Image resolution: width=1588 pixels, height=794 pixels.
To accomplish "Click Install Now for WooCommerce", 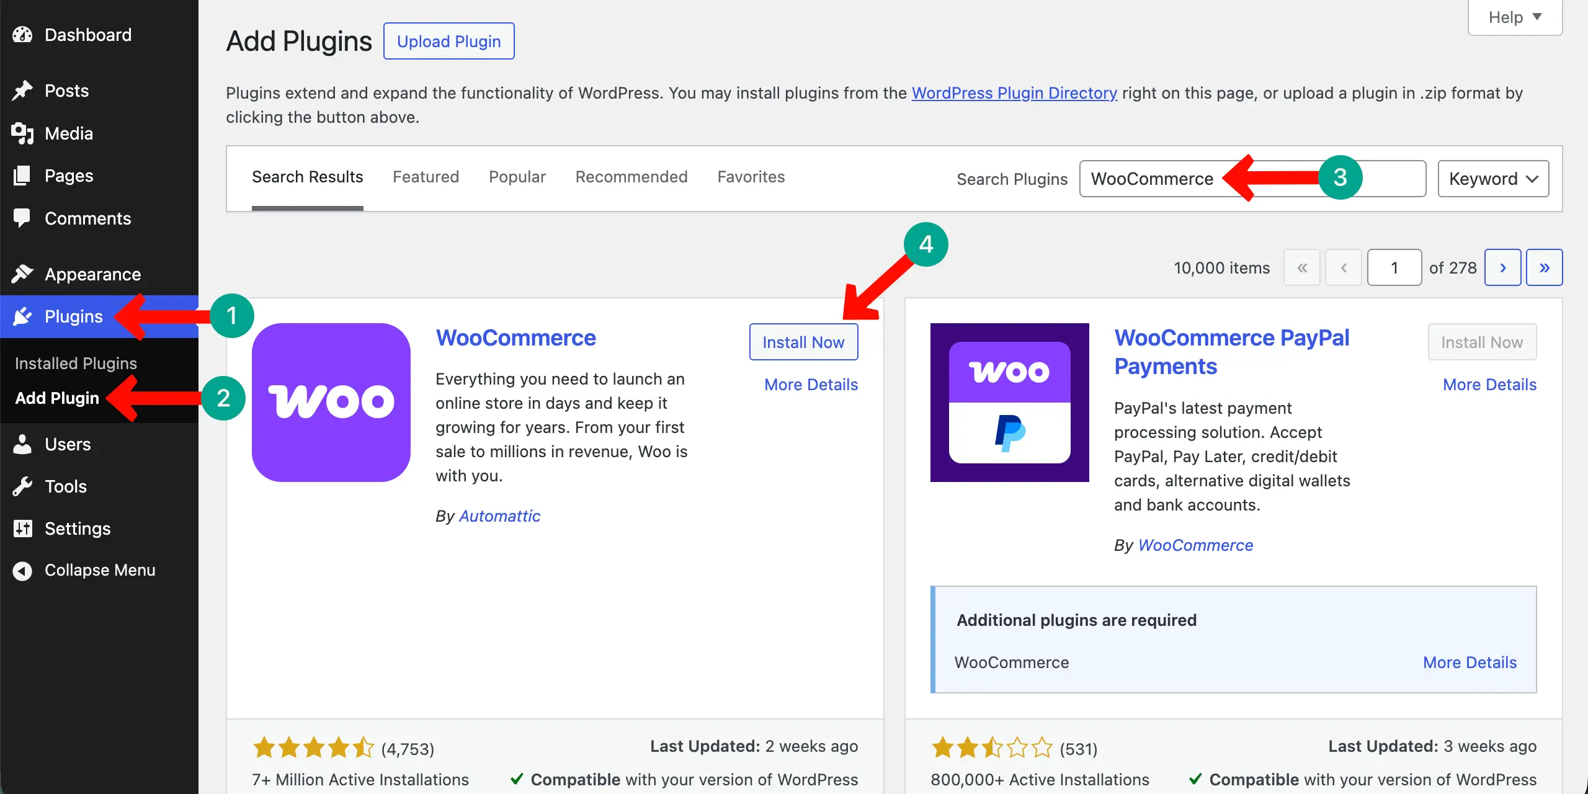I will [x=803, y=342].
